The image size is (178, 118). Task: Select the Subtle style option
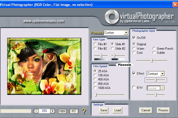(154, 52)
